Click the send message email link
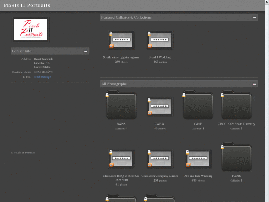 coord(43,77)
